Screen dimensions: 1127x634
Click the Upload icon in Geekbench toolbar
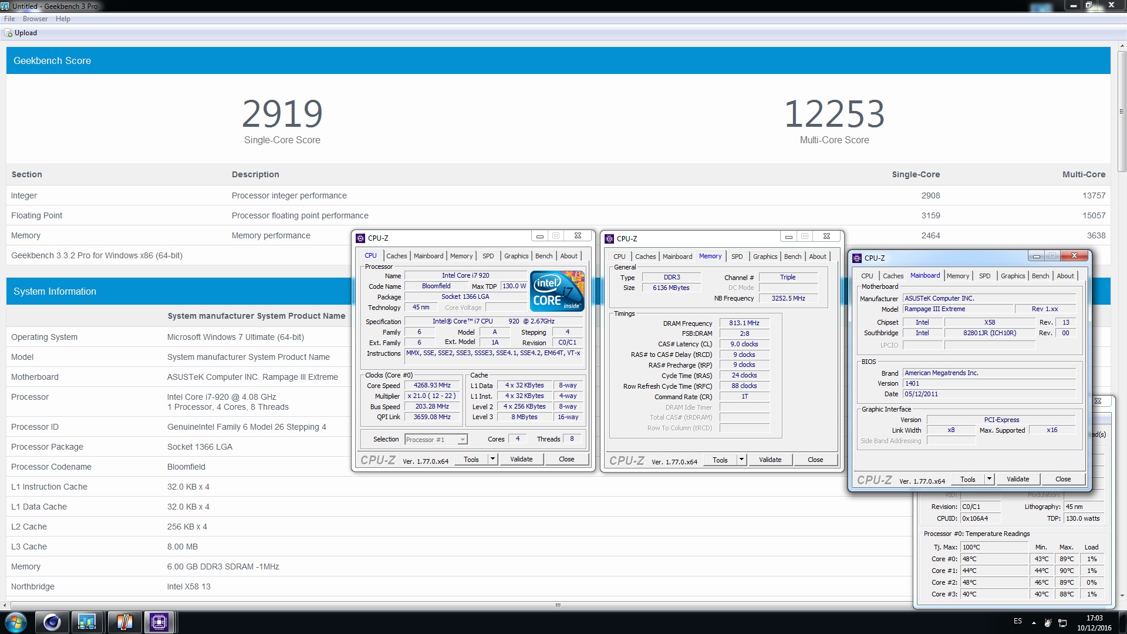point(8,33)
